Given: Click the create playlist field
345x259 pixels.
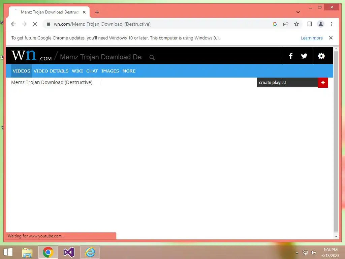Looking at the screenshot, I should pyautogui.click(x=287, y=83).
